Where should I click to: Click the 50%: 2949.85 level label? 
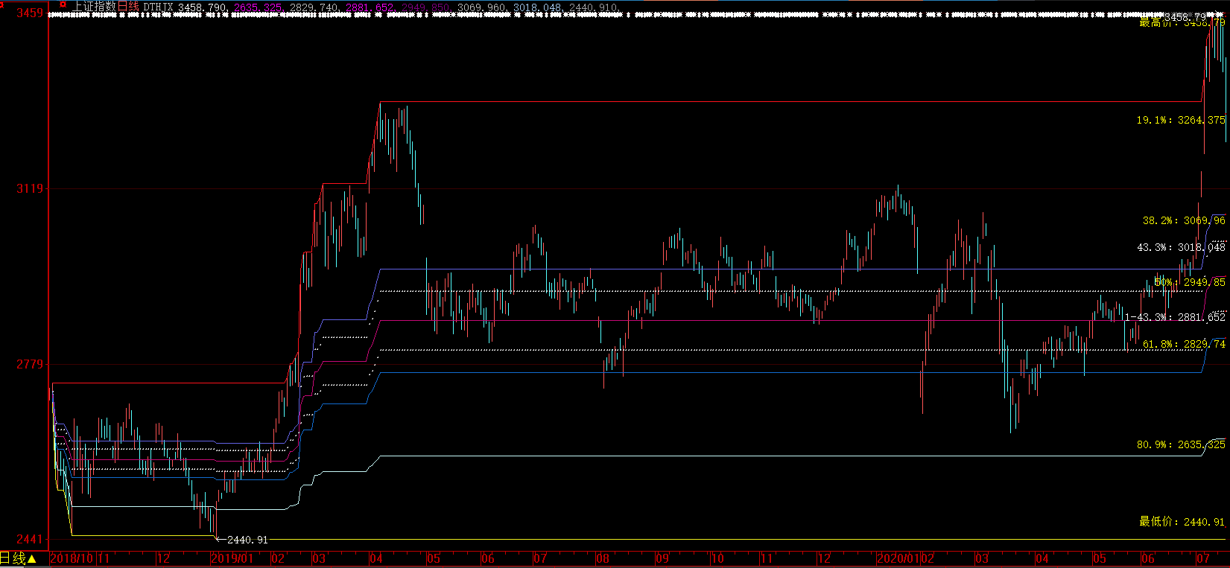[1190, 282]
